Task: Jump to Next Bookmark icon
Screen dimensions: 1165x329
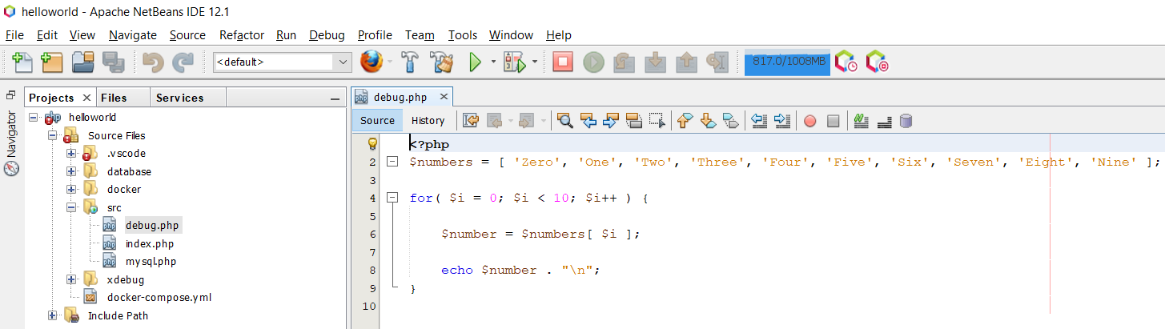Action: (708, 121)
